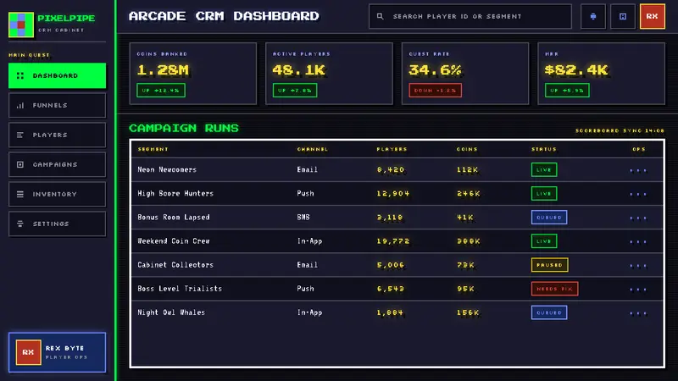
Task: Click the 246K coins value
Action: click(469, 194)
